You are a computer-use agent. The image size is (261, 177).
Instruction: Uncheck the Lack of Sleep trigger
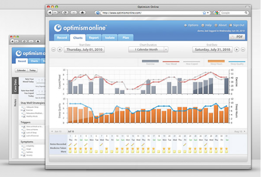[x=24, y=133]
